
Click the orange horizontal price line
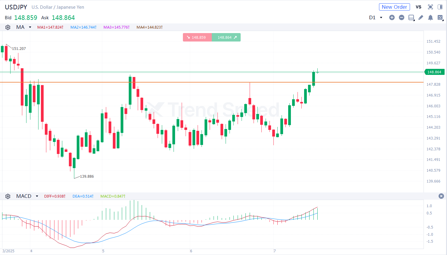tap(212, 82)
